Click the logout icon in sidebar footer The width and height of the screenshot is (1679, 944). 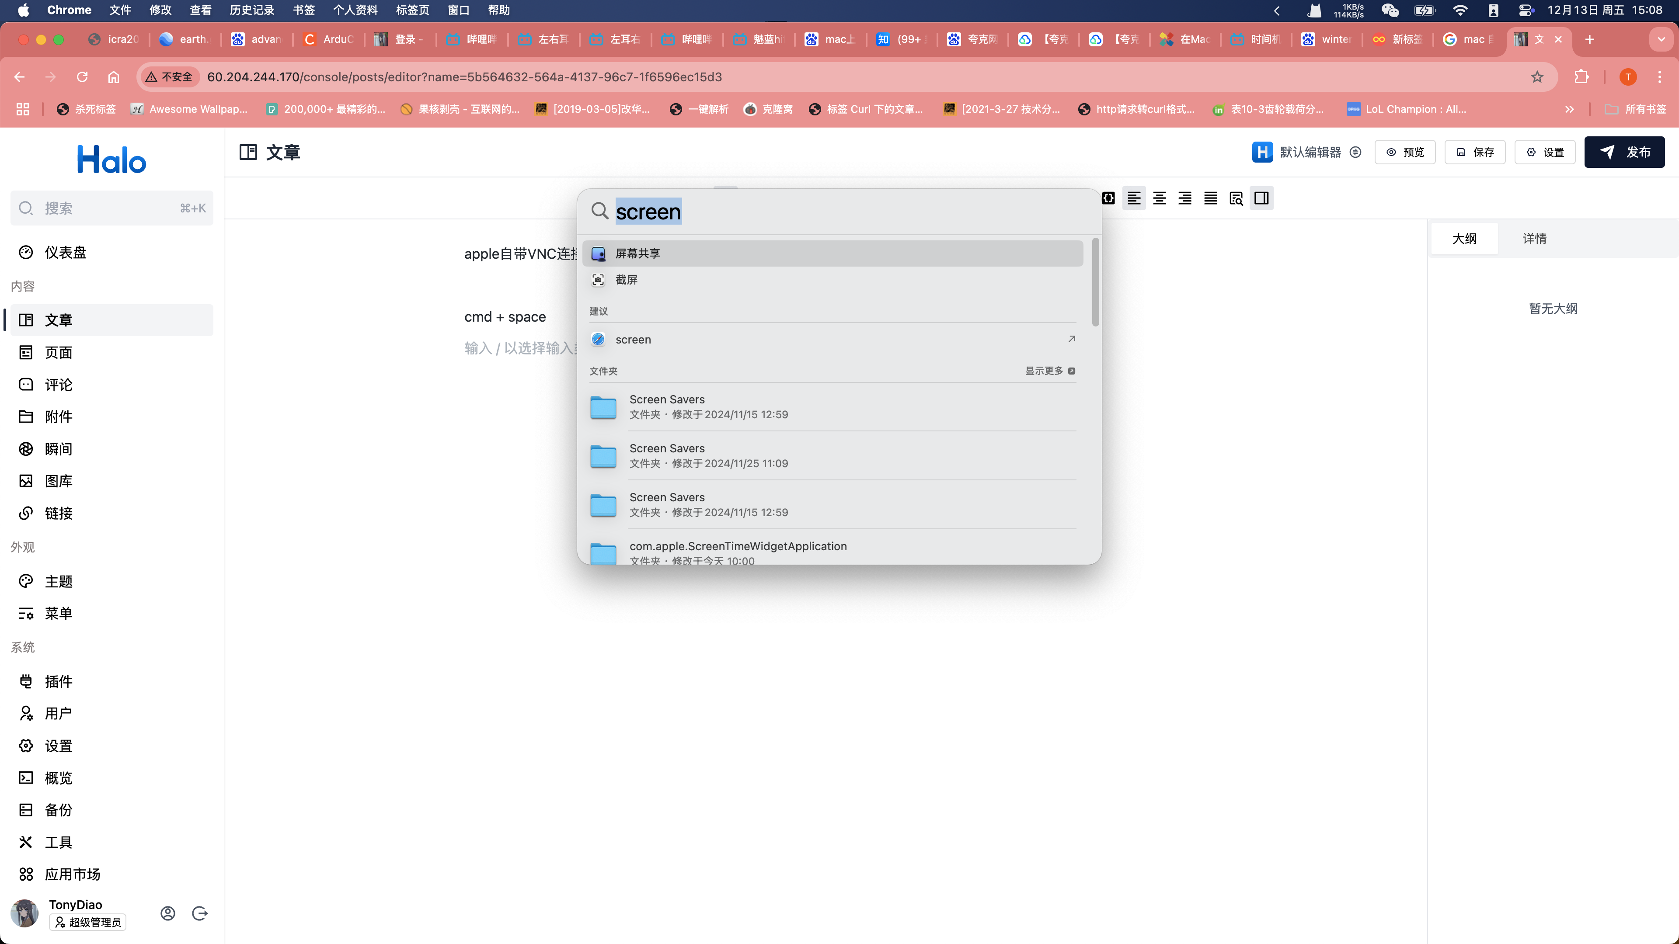[200, 913]
